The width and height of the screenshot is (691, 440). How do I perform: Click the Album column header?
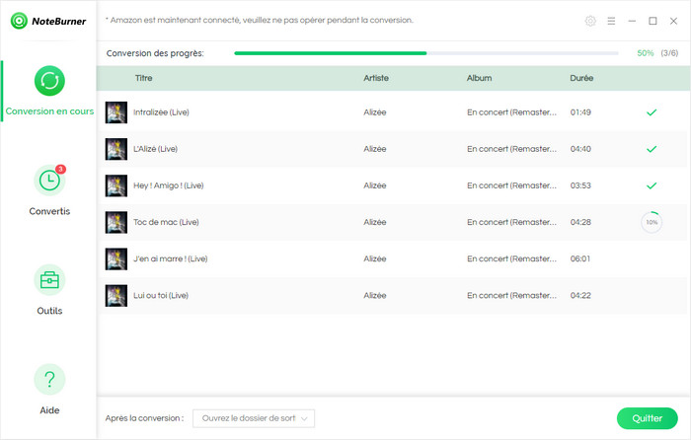pyautogui.click(x=479, y=78)
